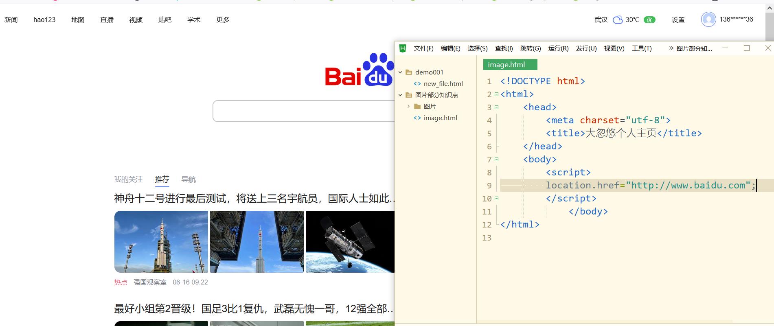The width and height of the screenshot is (774, 326).
Task: Open the hao123 link
Action: coord(44,20)
